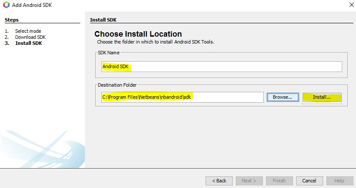This screenshot has width=356, height=188.
Task: Focus the Destination Folder path field
Action: point(182,97)
